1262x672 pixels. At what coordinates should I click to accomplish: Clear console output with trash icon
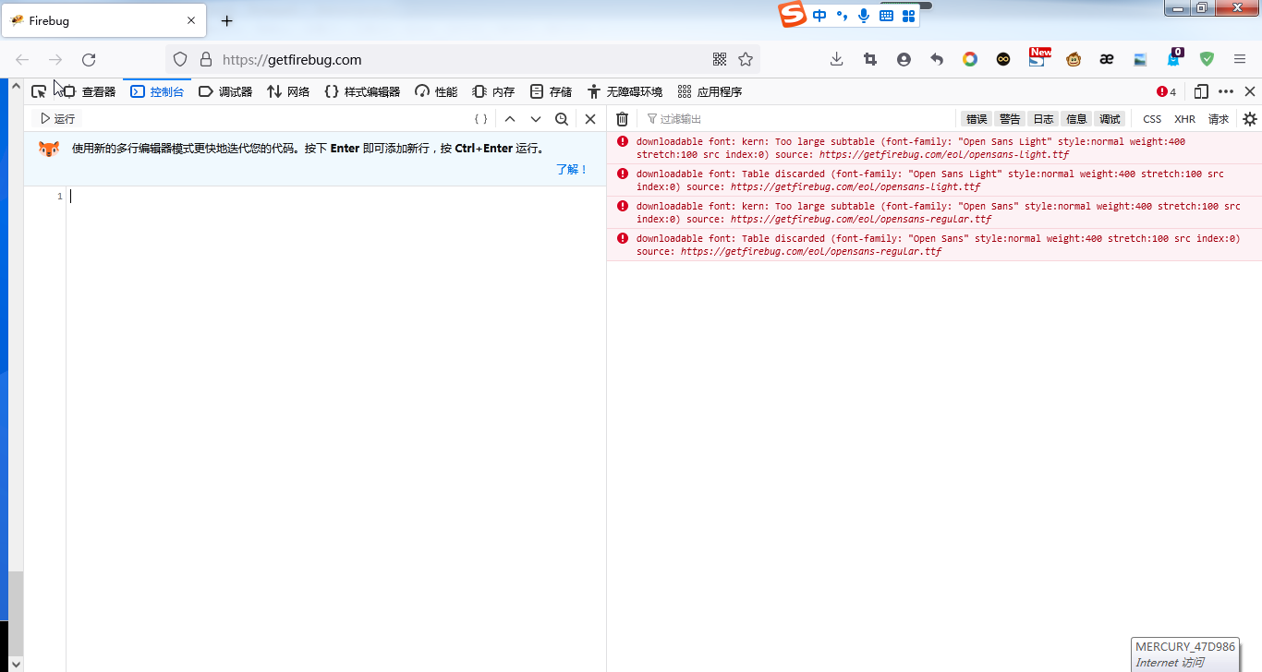click(623, 119)
